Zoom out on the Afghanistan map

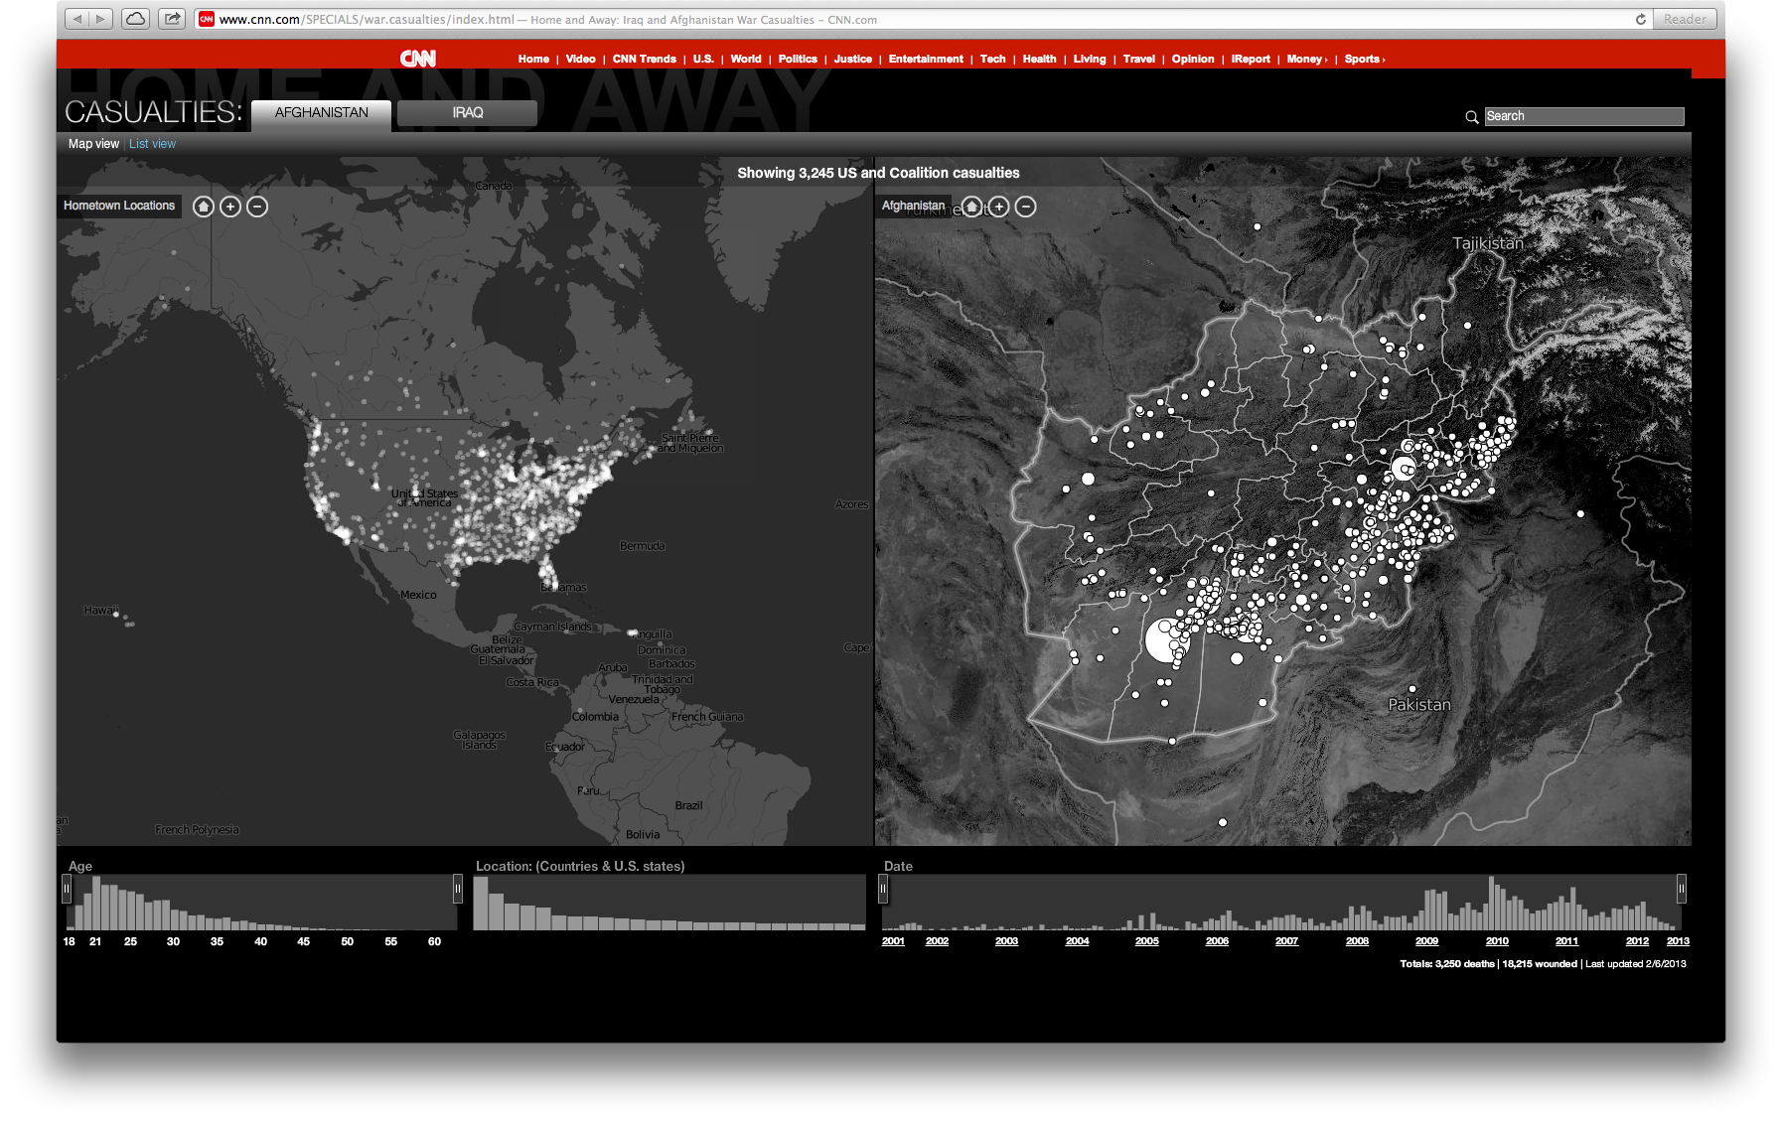(1026, 207)
